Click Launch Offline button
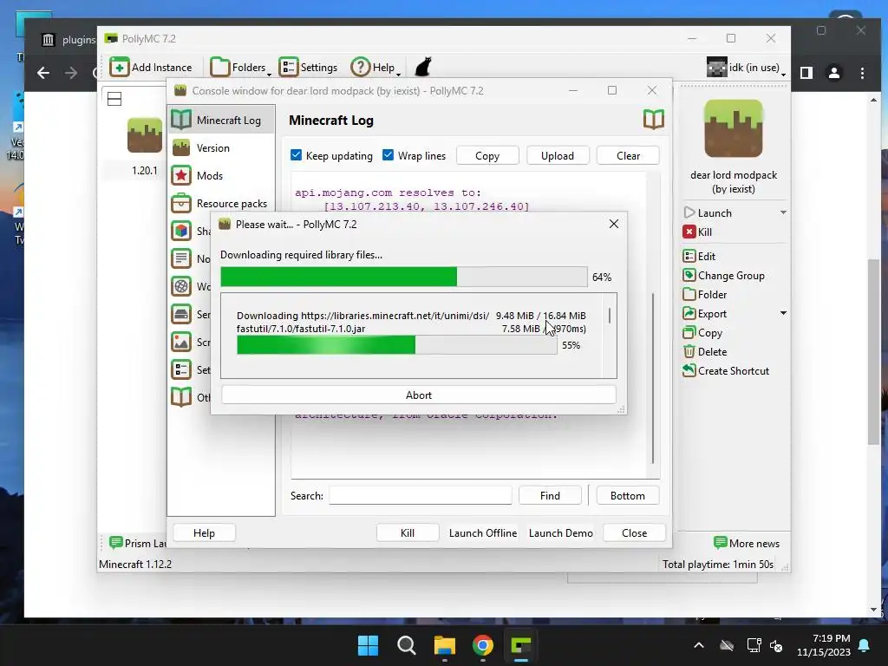 (x=483, y=533)
